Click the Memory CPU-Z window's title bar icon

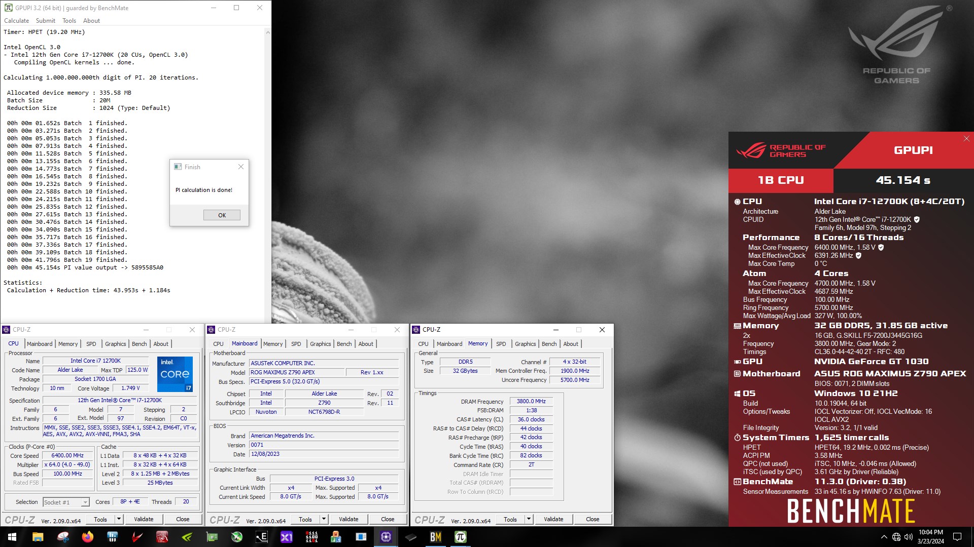tap(416, 330)
